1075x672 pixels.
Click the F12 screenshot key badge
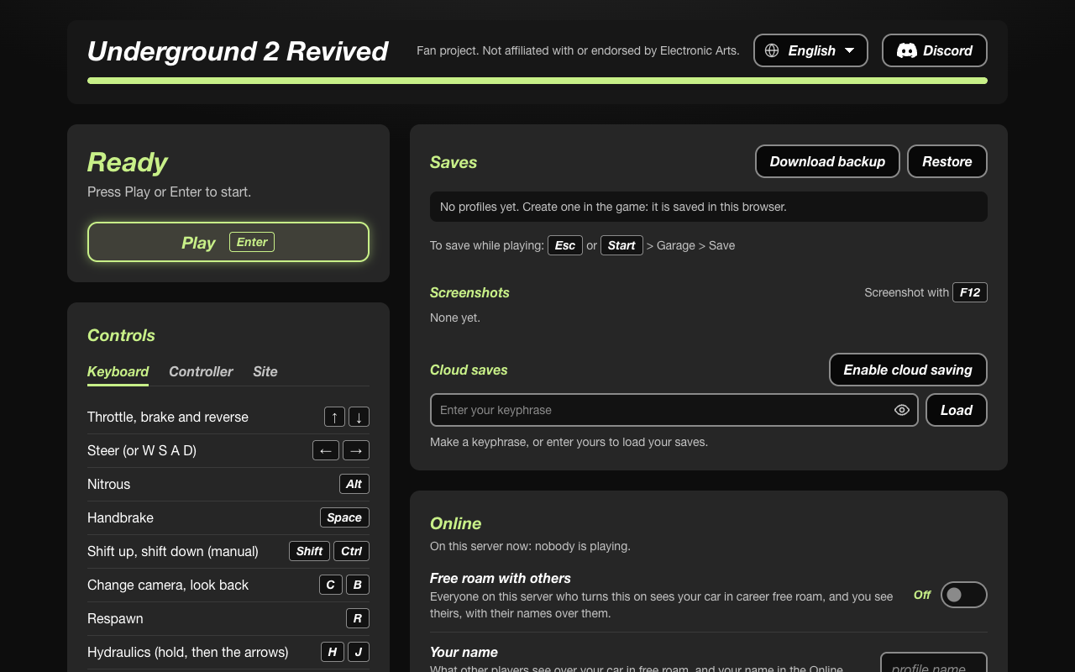tap(970, 292)
